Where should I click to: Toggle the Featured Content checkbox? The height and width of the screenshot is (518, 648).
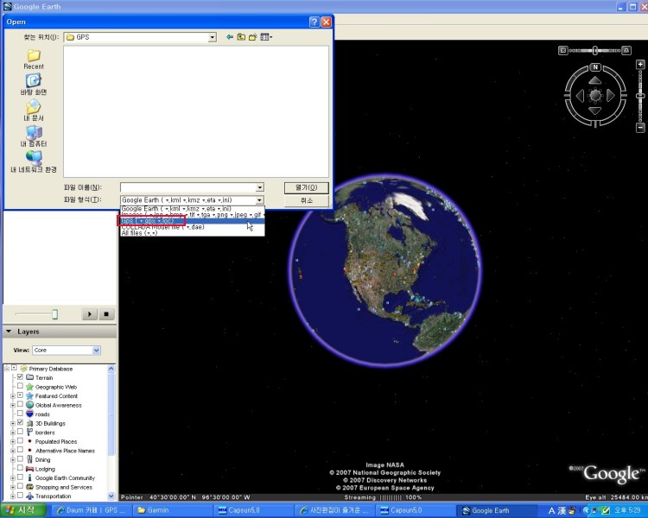point(20,395)
